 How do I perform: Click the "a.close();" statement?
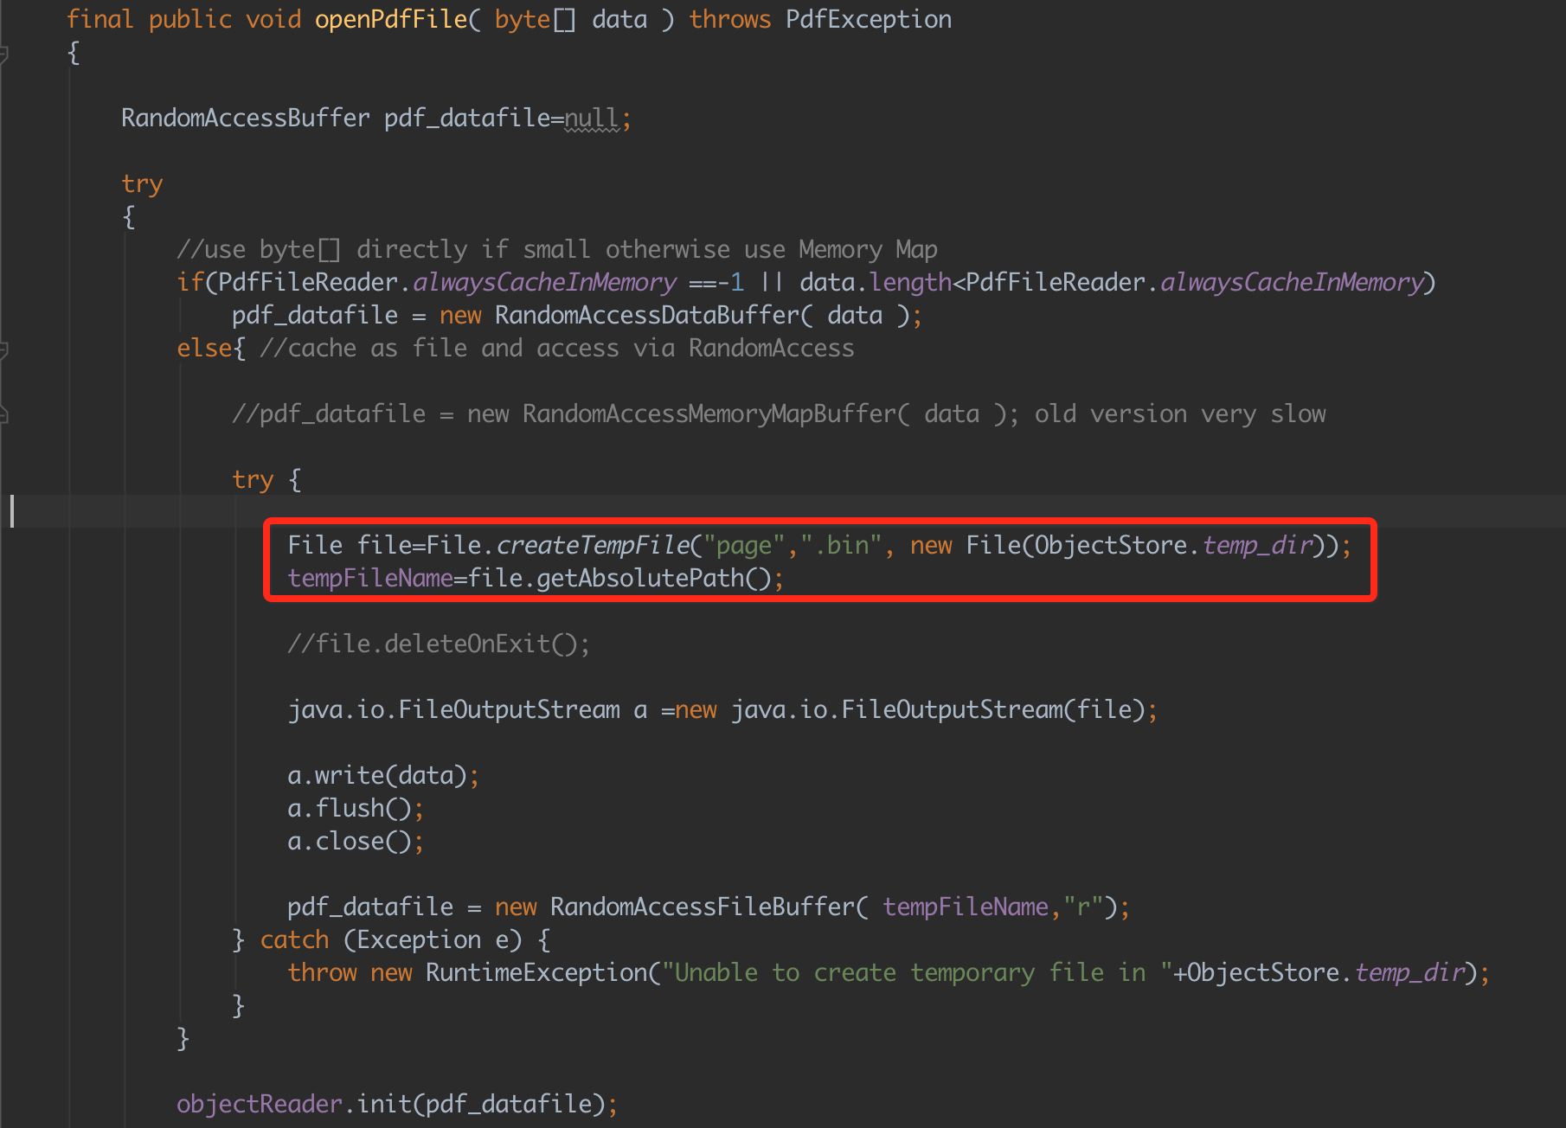click(356, 841)
